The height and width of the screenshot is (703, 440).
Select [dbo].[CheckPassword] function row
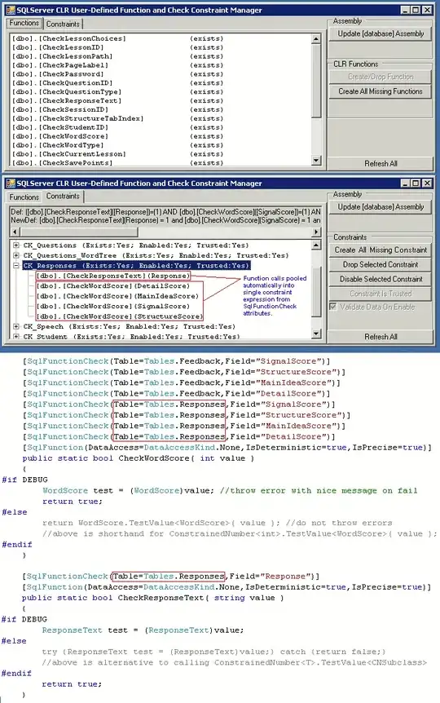117,74
